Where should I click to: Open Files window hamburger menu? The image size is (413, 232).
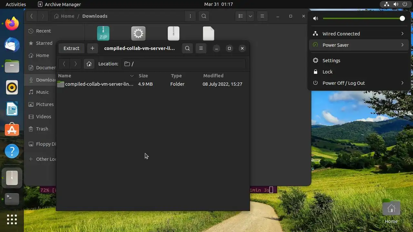click(x=262, y=16)
